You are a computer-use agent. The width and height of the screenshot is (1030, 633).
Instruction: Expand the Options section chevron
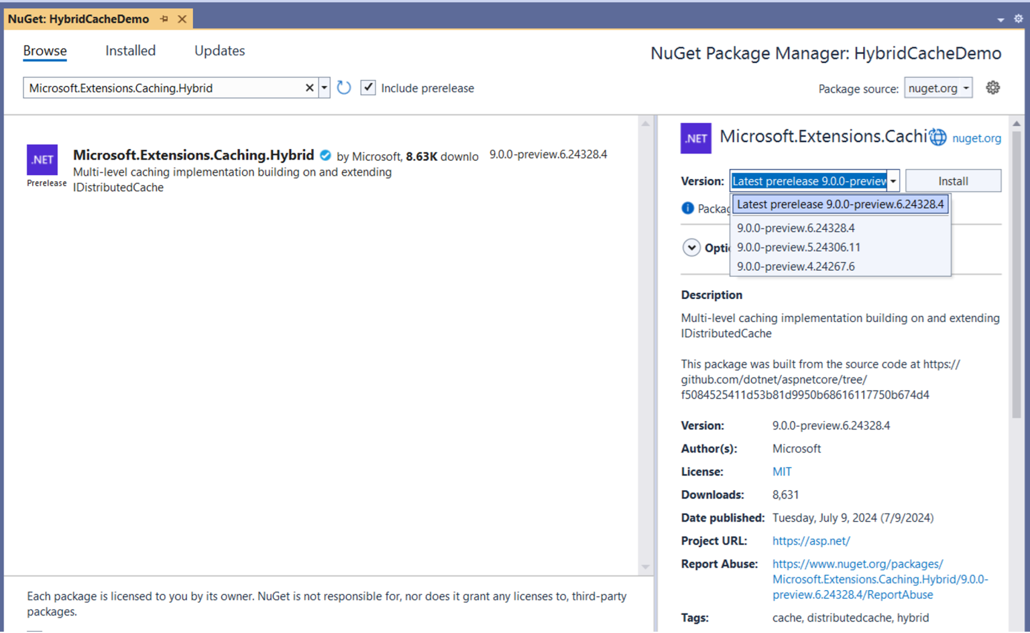(691, 247)
